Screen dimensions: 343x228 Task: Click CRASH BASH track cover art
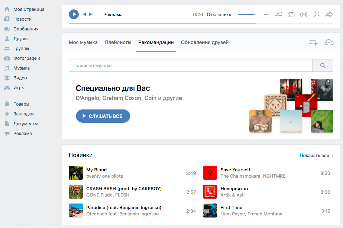coord(76,192)
